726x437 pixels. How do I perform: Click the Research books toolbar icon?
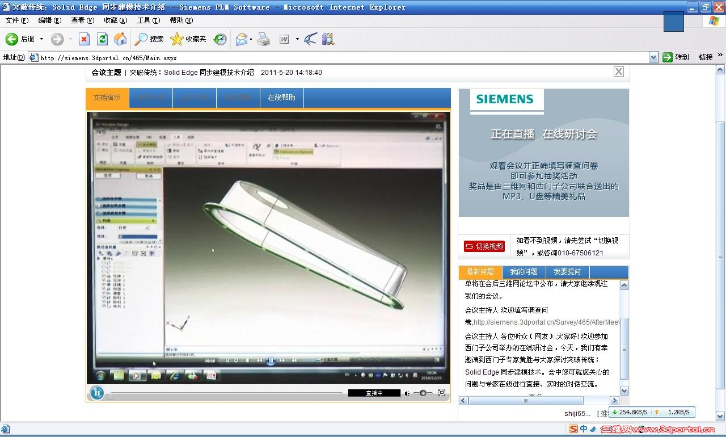pos(328,39)
